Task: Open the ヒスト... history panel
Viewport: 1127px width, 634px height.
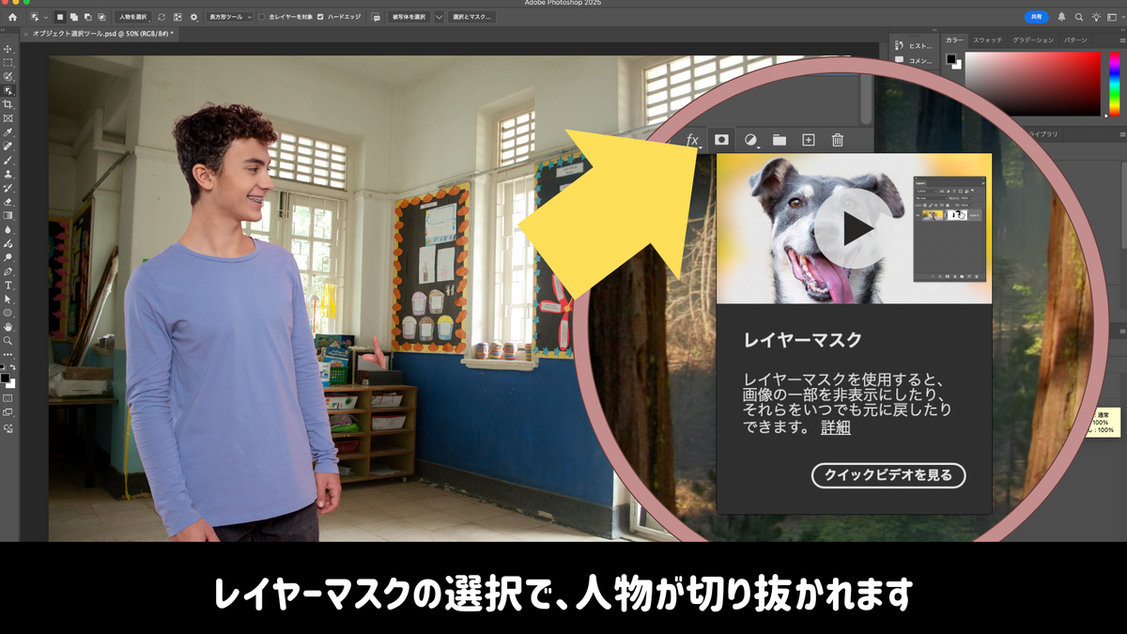Action: 914,45
